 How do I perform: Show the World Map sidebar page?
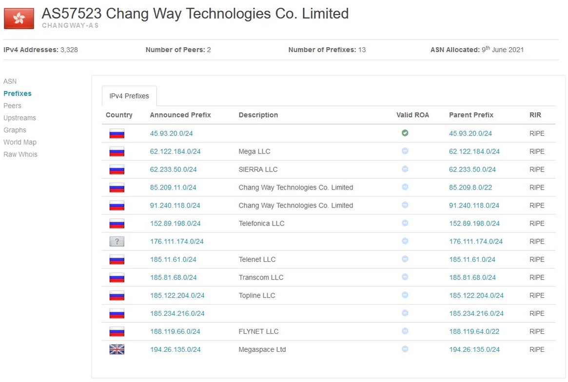(x=20, y=142)
